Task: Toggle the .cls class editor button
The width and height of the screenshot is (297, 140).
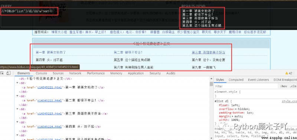Action: [x=293, y=86]
